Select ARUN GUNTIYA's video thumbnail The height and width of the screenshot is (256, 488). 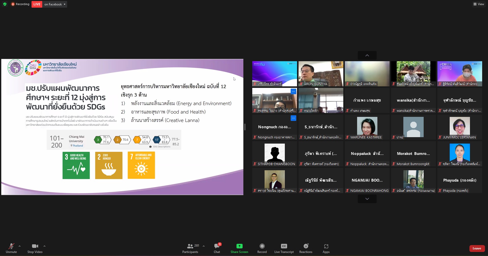(x=321, y=74)
